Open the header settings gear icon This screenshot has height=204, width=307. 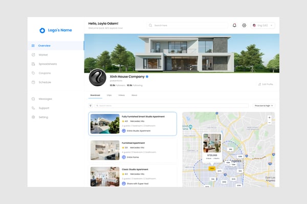[x=244, y=25]
